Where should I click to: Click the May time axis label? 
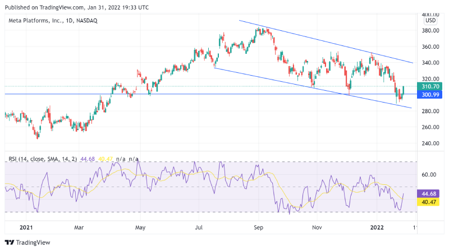click(x=140, y=227)
